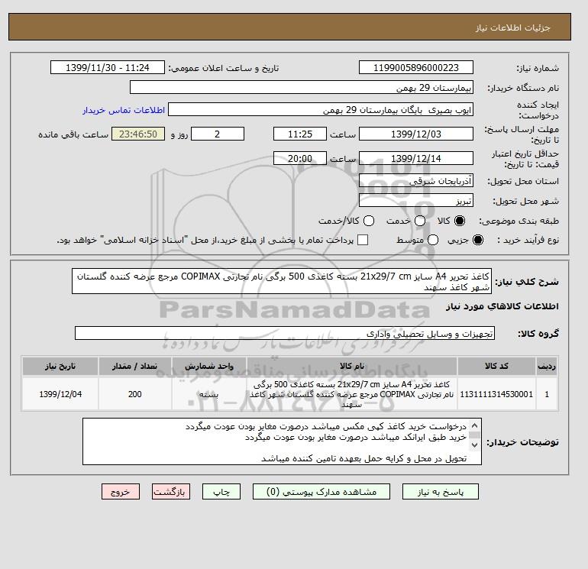
Task: Click the پاسخ به نیاز button
Action: pos(441,492)
